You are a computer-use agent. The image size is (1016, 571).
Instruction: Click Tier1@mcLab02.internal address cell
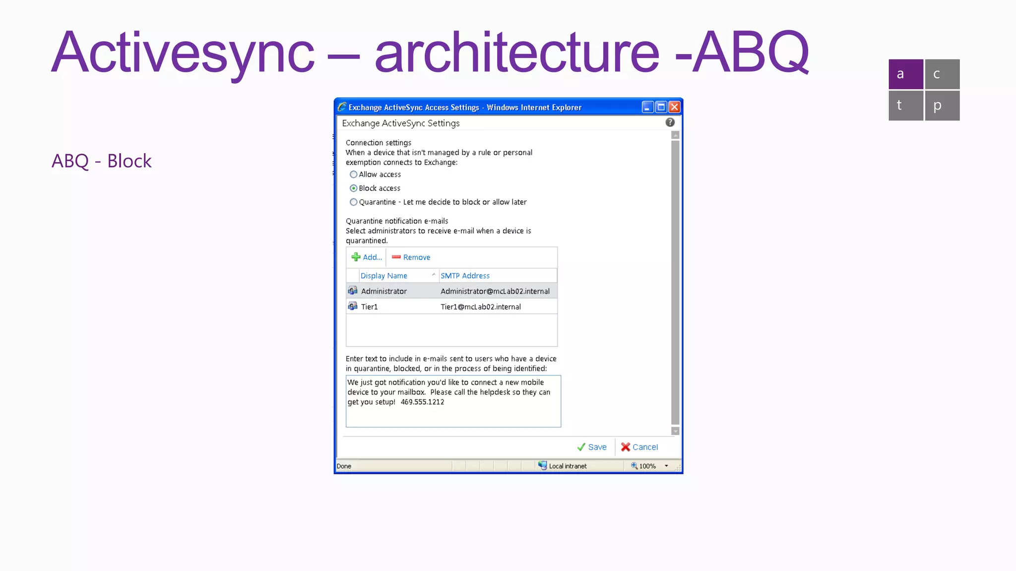(481, 307)
